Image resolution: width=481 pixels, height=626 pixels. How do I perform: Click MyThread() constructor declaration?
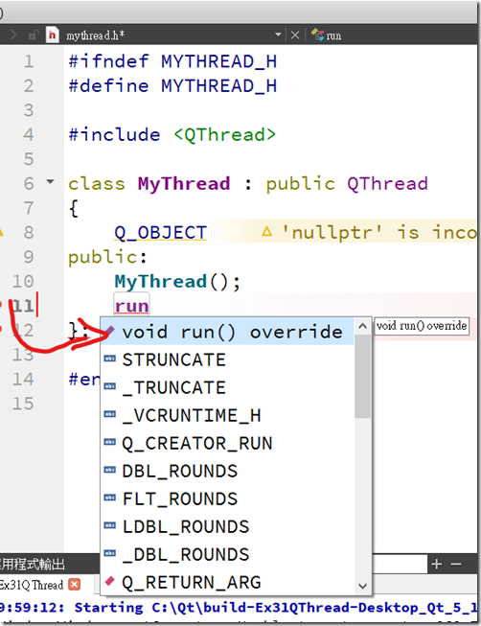177,282
